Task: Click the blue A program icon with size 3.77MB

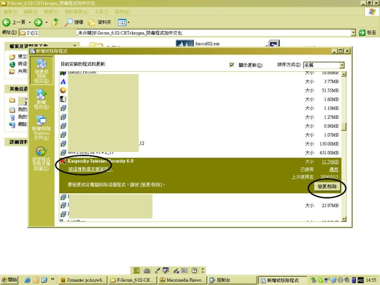Action: coord(63,82)
